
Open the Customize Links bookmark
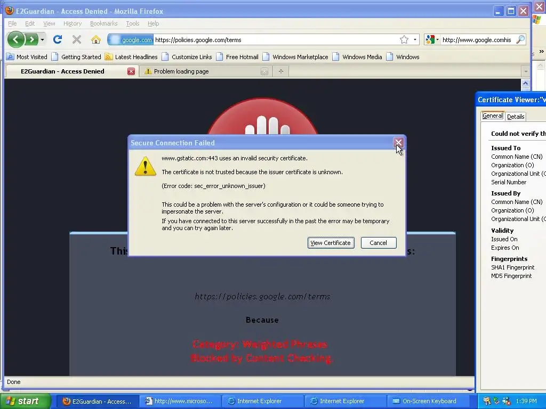pos(187,56)
